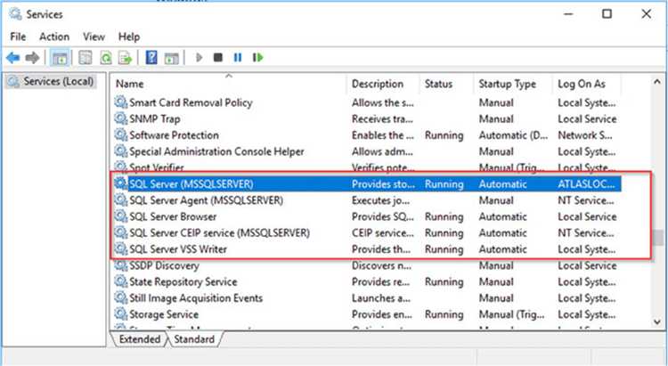Viewport: 668px width, 366px height.
Task: Select the SQL Server VSS Writer name
Action: click(x=178, y=248)
